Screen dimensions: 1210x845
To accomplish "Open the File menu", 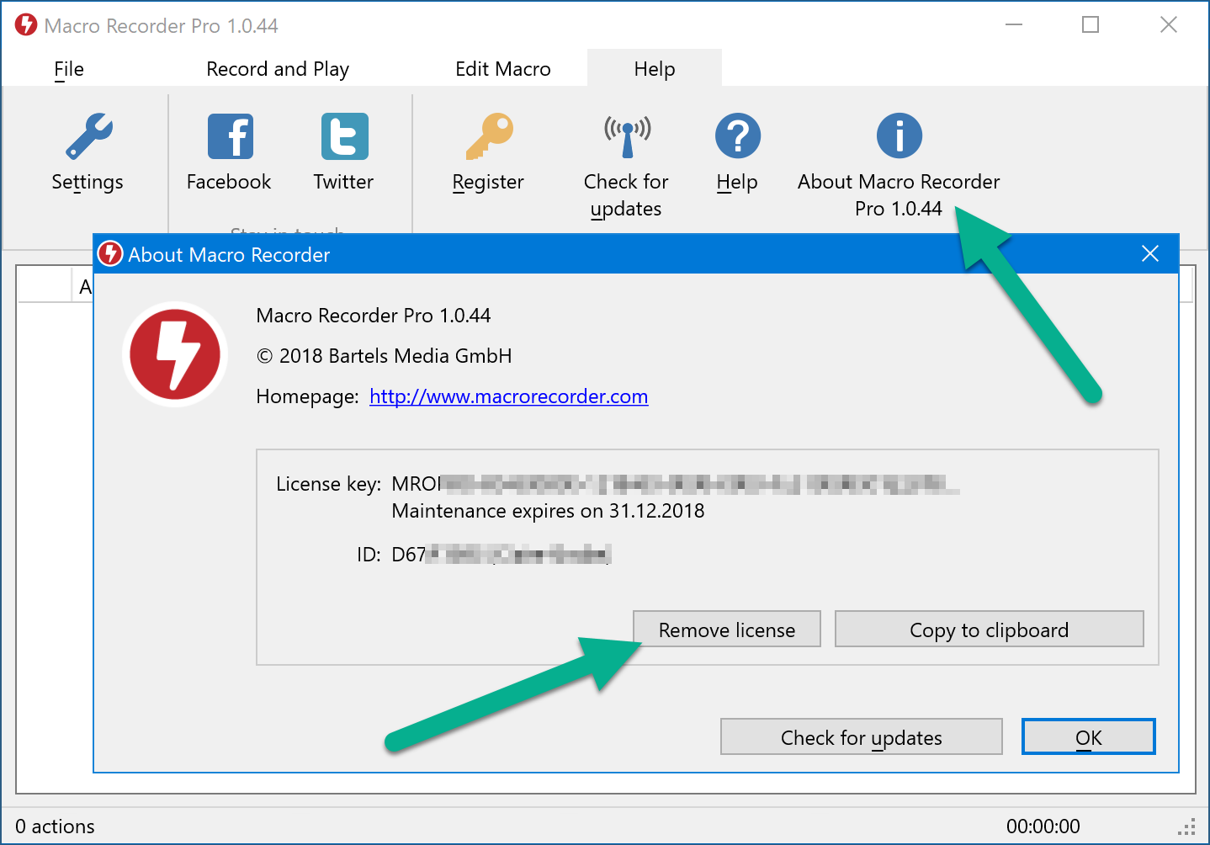I will point(69,69).
